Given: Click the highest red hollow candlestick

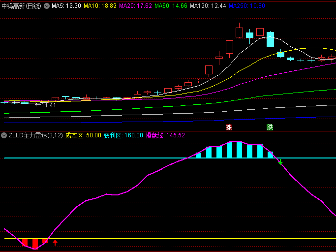Looking at the screenshot, I should (x=239, y=32).
